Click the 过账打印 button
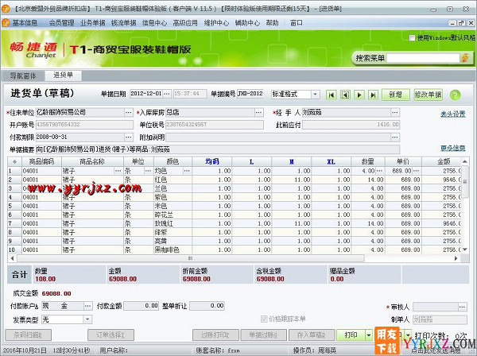This screenshot has height=356, width=477. pos(215,335)
